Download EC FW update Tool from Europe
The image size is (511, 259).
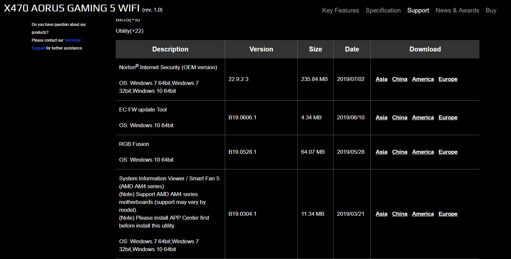coord(448,117)
